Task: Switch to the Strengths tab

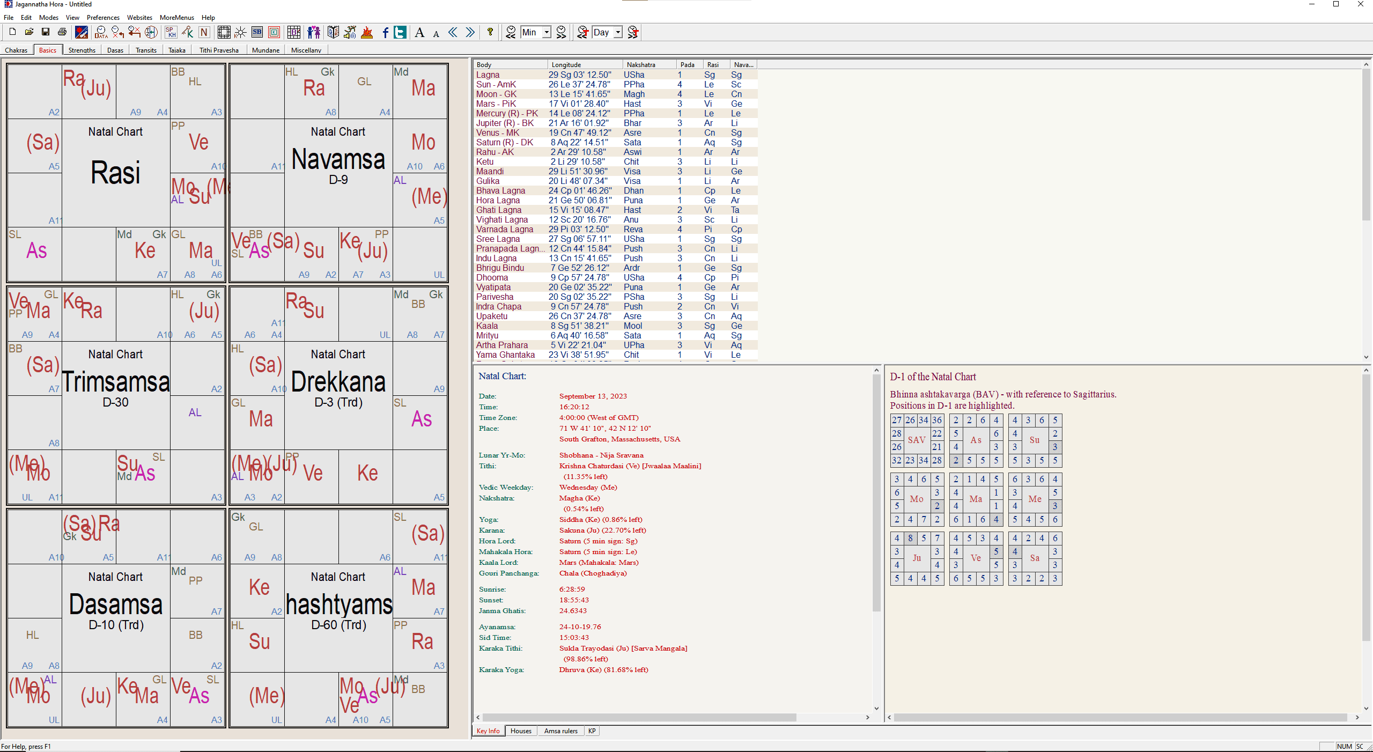Action: pos(82,50)
